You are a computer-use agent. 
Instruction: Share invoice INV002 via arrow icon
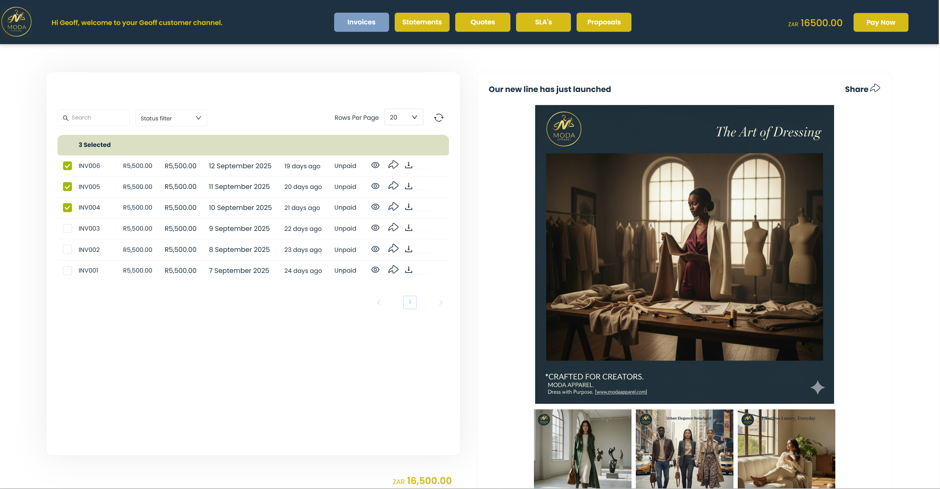393,249
